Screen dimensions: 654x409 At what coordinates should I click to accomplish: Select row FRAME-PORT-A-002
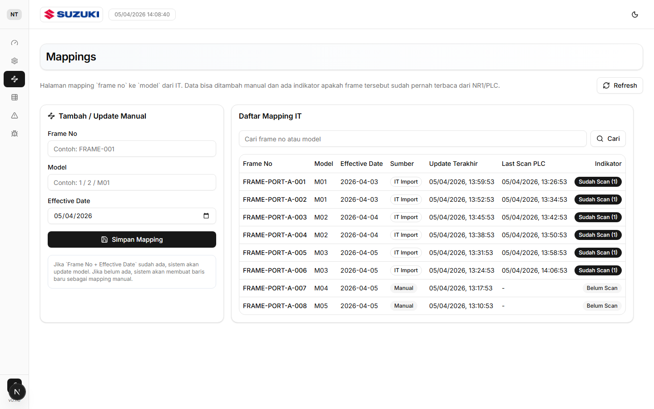click(x=432, y=200)
